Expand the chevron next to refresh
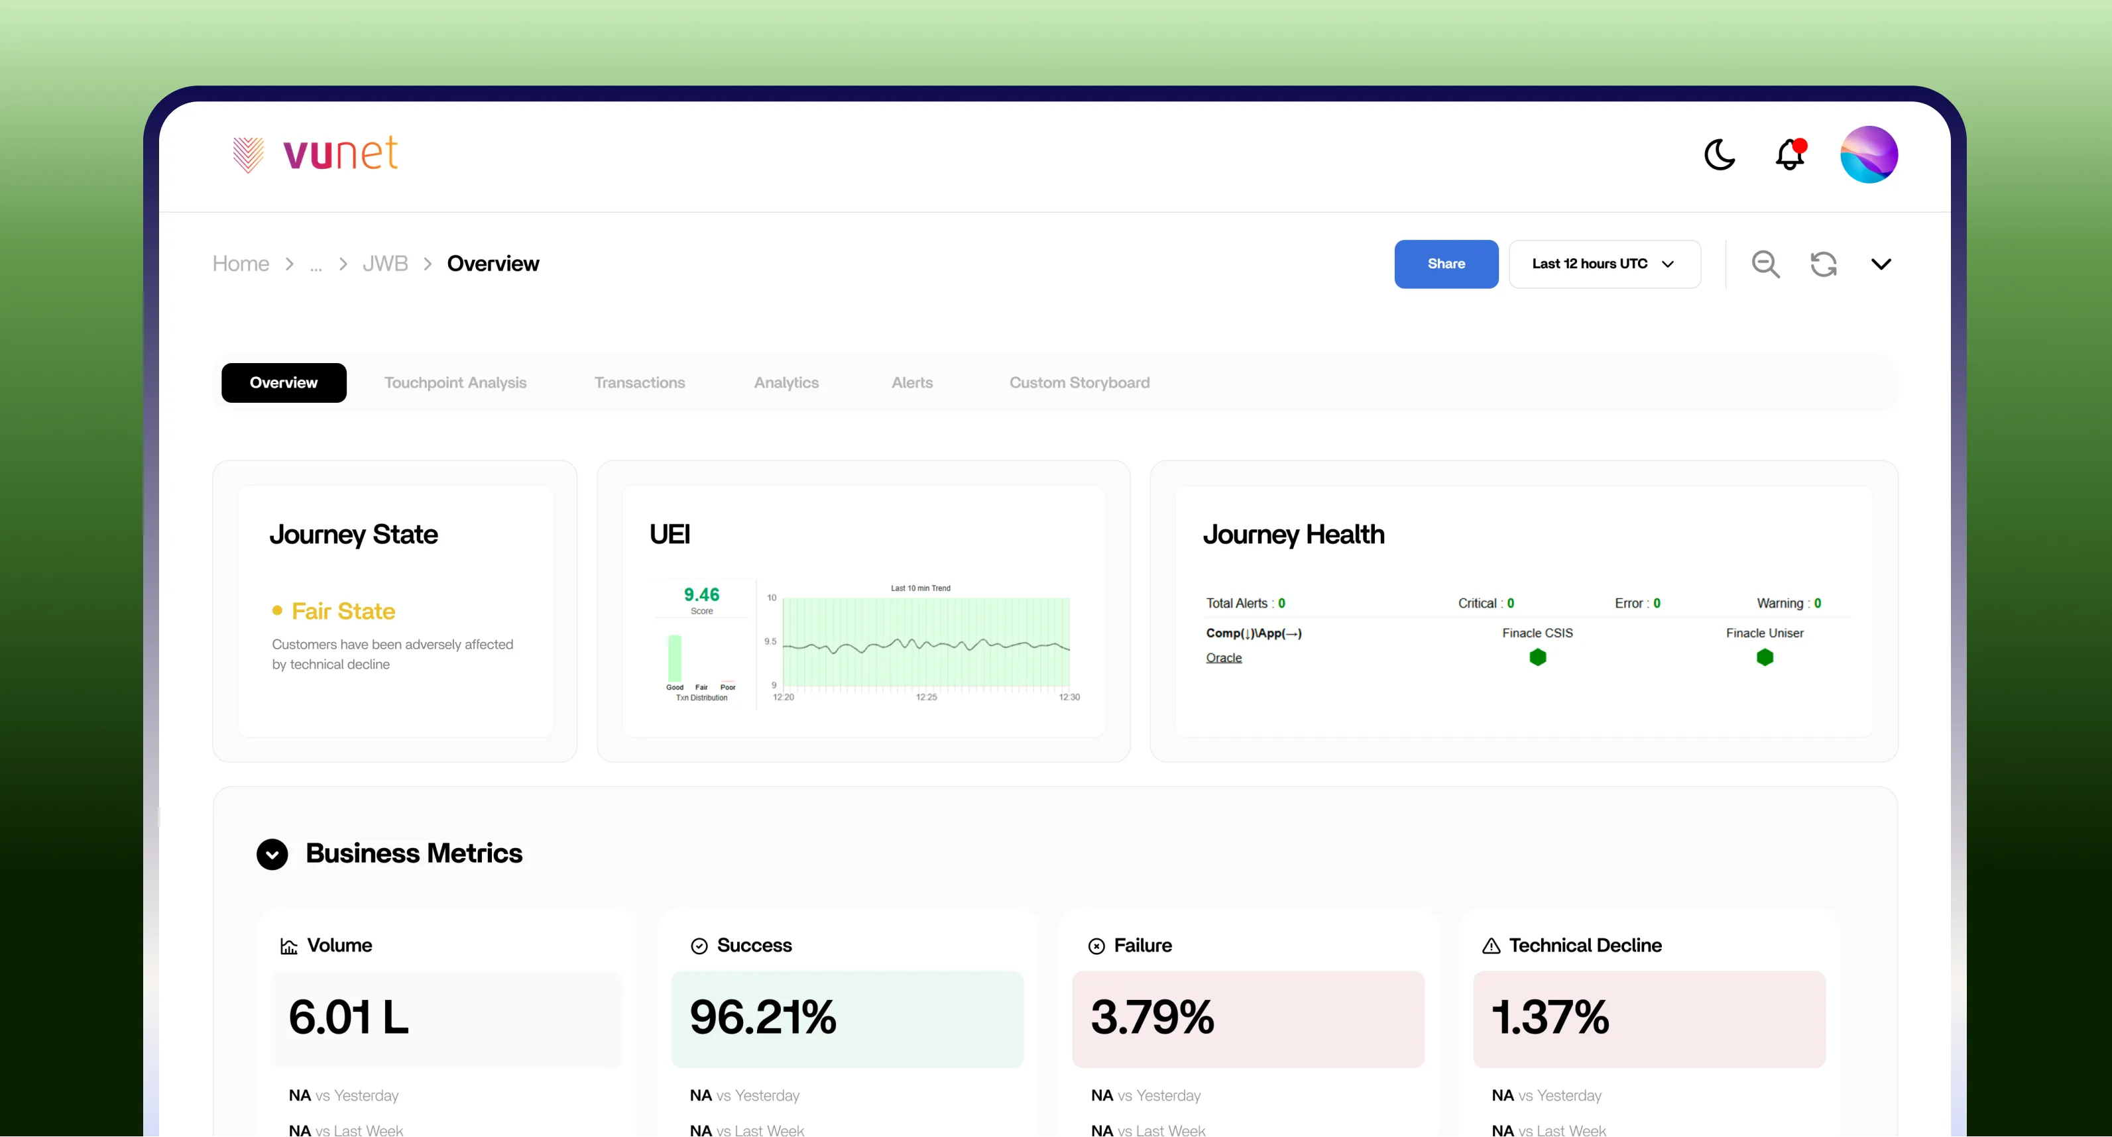The height and width of the screenshot is (1137, 2112). [x=1881, y=264]
